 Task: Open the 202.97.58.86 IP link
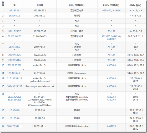[x=14, y=60]
